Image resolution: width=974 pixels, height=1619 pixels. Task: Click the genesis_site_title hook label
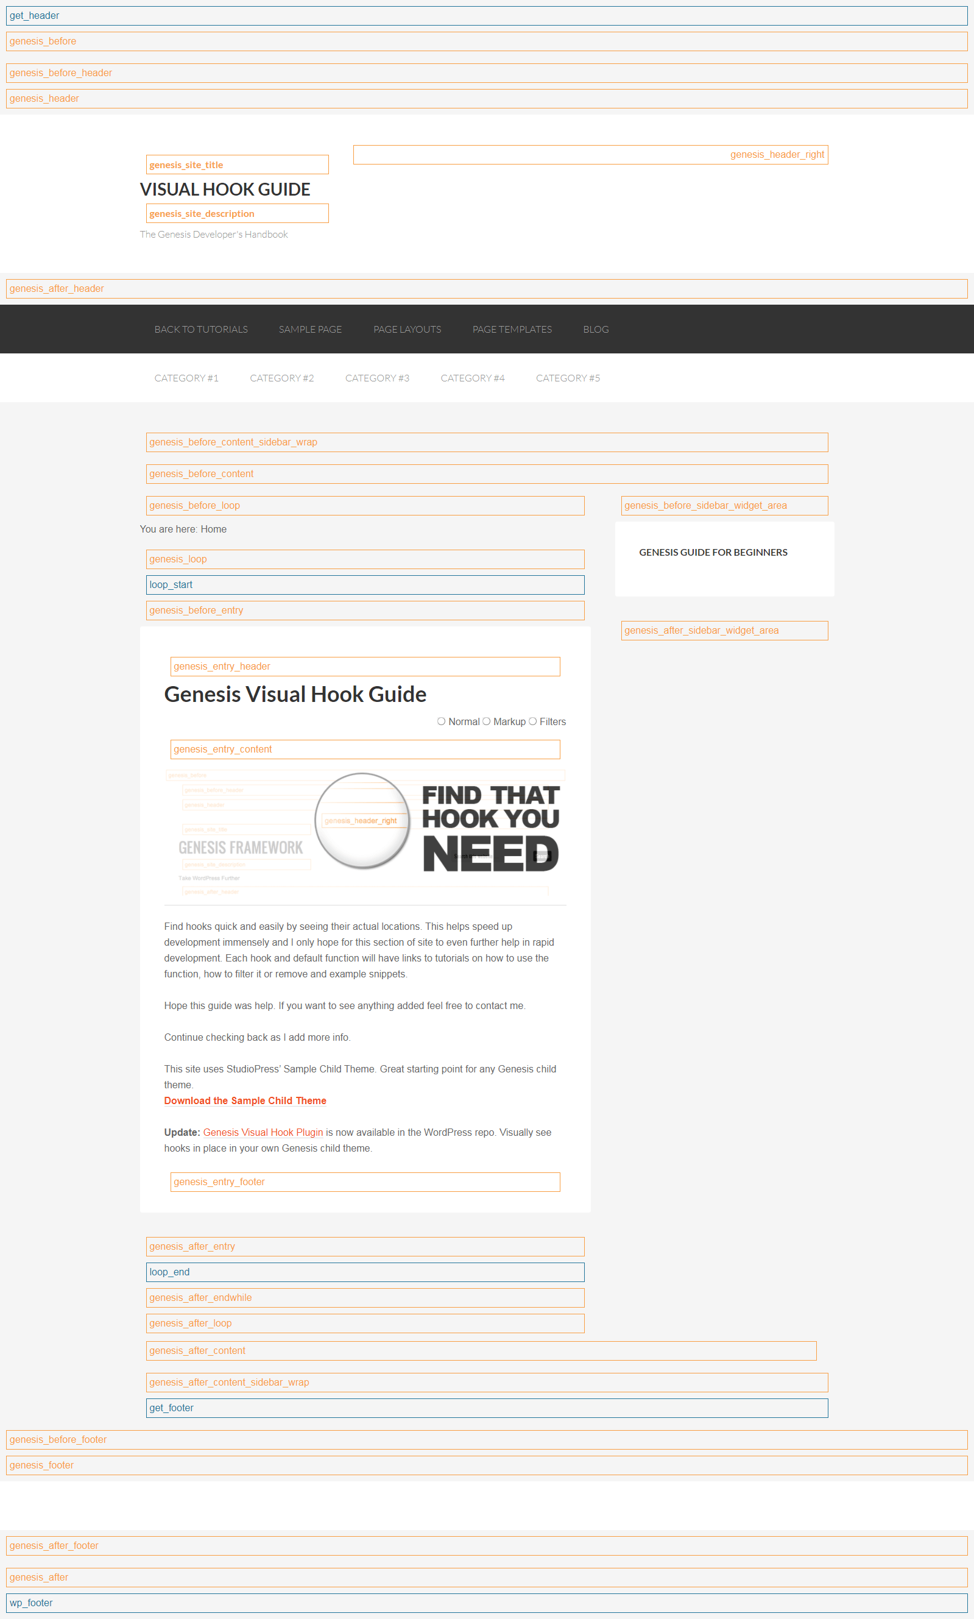(237, 165)
